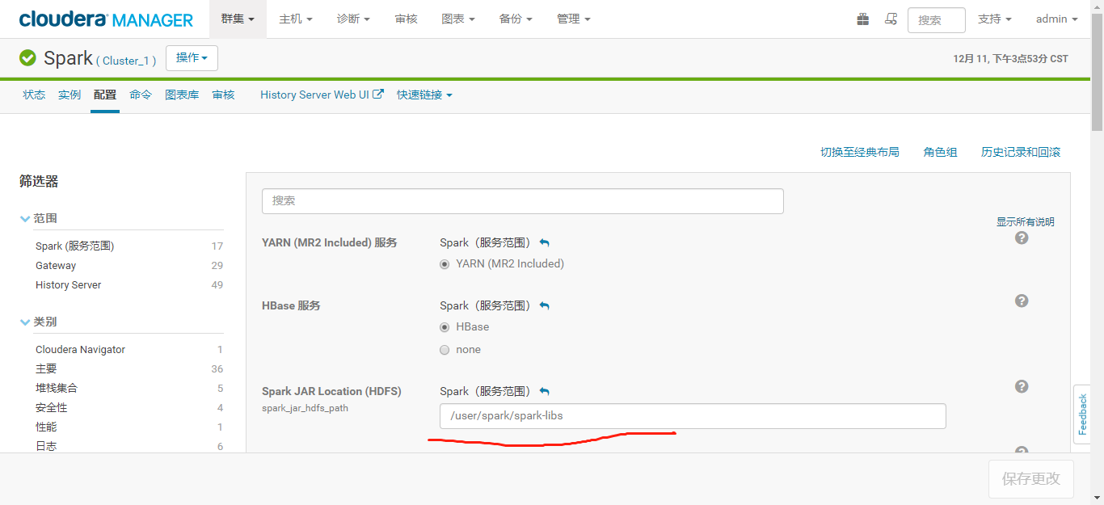Filter by 日志 category
Screen dimensions: 1104x505
click(x=46, y=446)
